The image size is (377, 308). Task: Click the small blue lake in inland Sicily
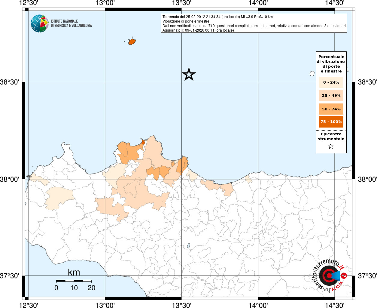pos(188,246)
